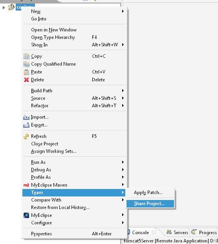This screenshot has width=218, height=244.
Task: Click the Paste clipboard icon
Action: point(26,72)
